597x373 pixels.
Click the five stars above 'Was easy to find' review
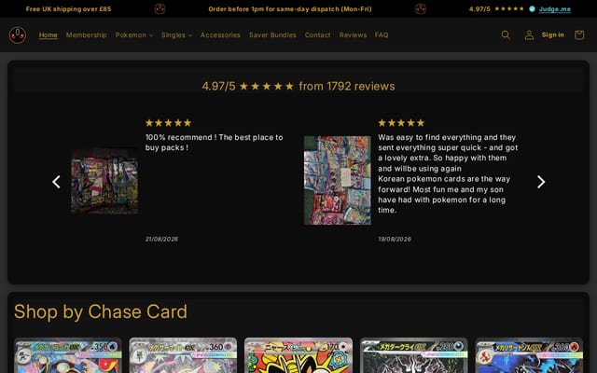(x=401, y=123)
